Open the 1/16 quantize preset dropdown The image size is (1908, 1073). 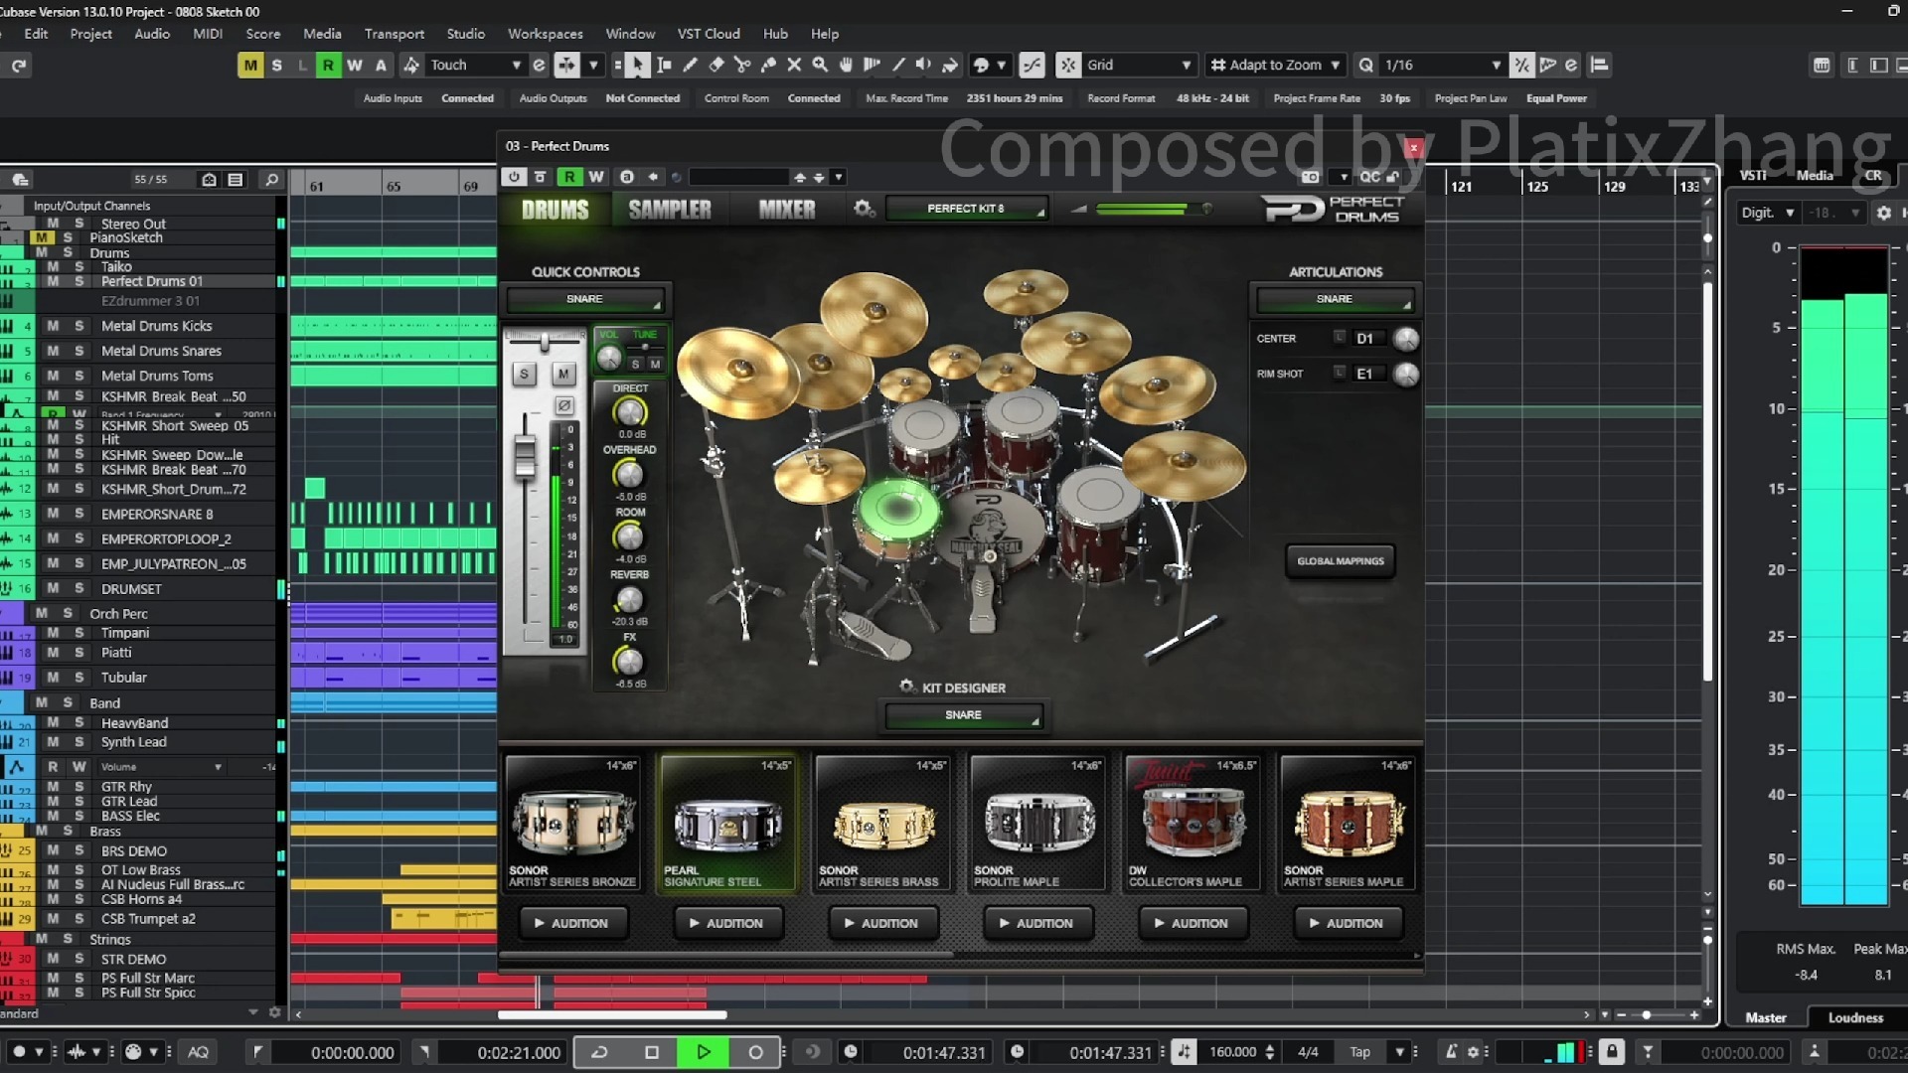[1441, 66]
